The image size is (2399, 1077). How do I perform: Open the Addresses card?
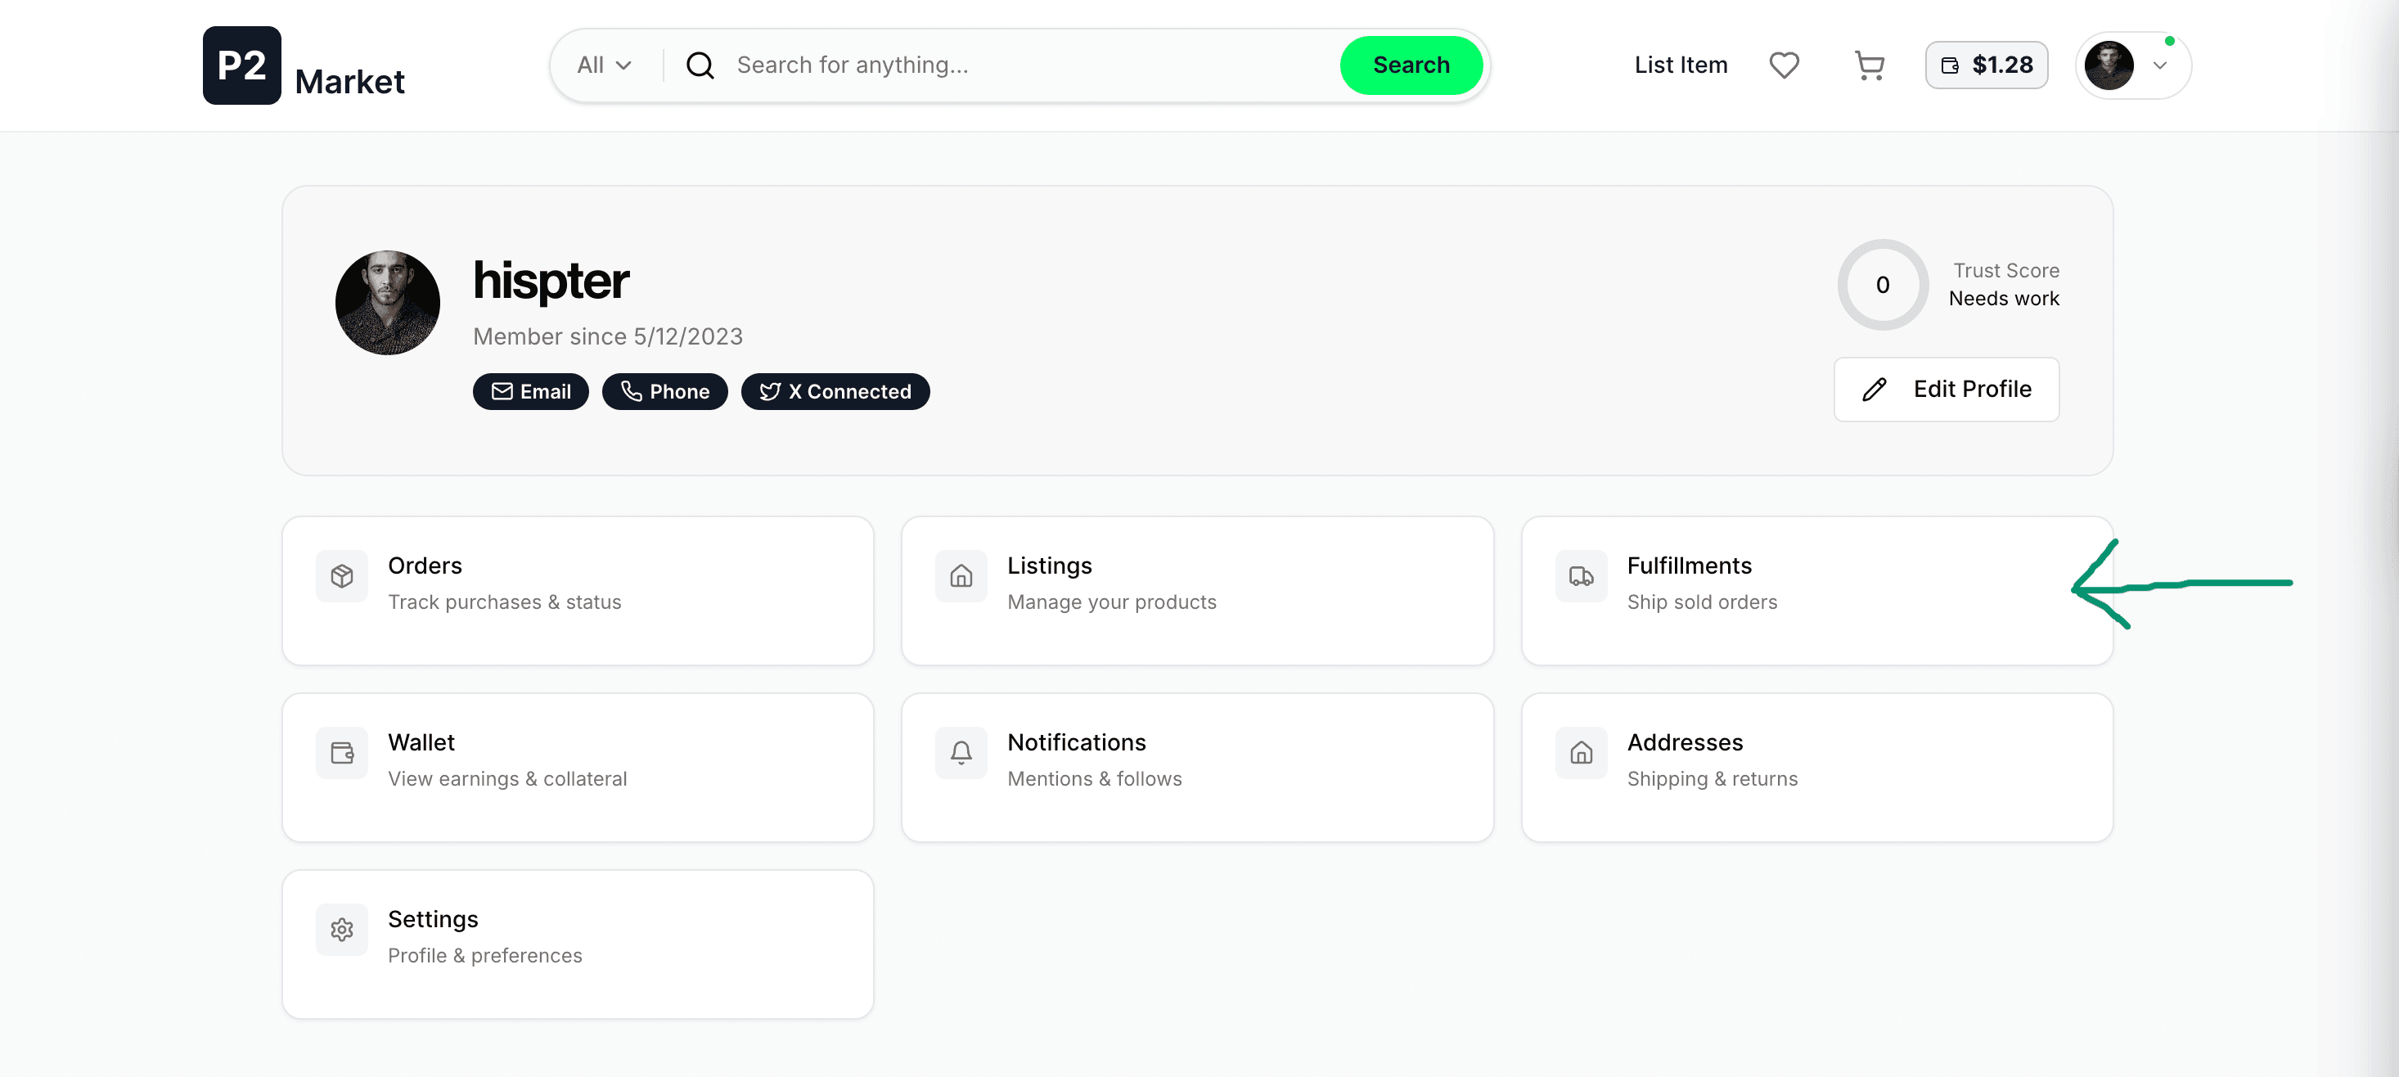[1816, 767]
